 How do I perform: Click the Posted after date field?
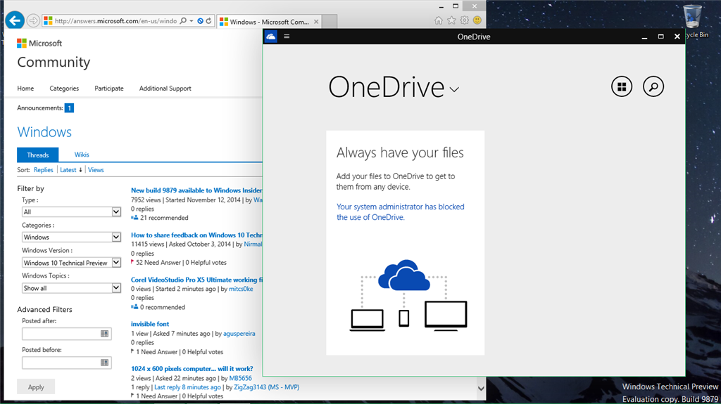pyautogui.click(x=67, y=334)
